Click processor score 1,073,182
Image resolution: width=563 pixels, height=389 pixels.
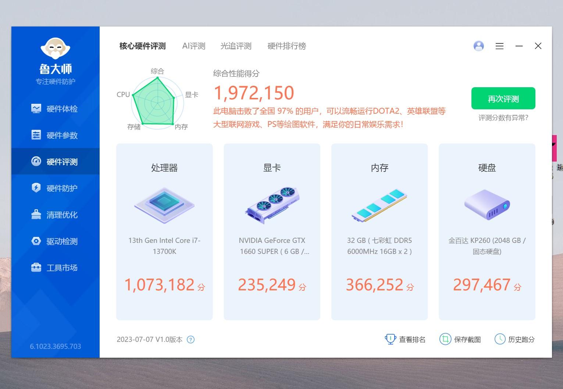[159, 284]
